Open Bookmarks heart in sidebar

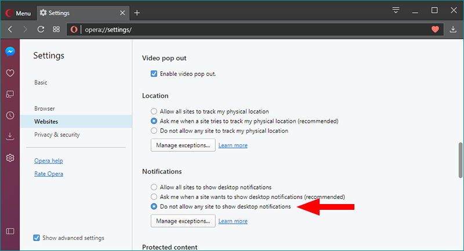click(x=10, y=72)
